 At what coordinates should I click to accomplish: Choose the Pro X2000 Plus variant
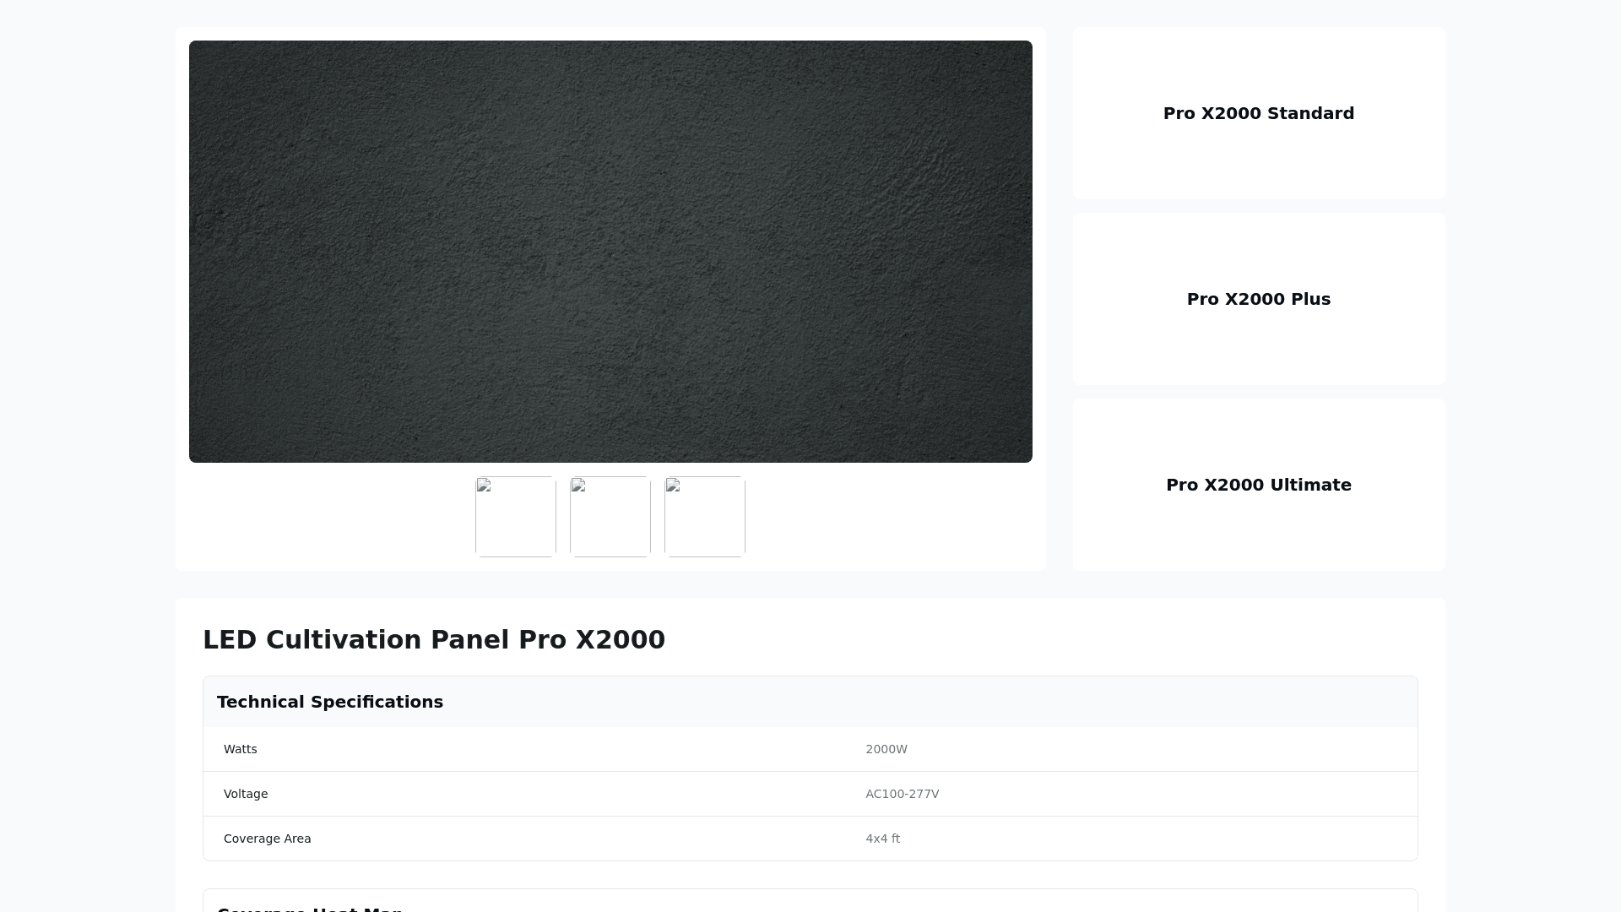(x=1258, y=299)
